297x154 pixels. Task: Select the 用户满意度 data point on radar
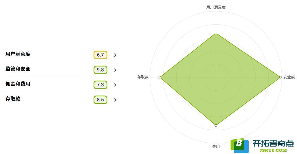(216, 33)
